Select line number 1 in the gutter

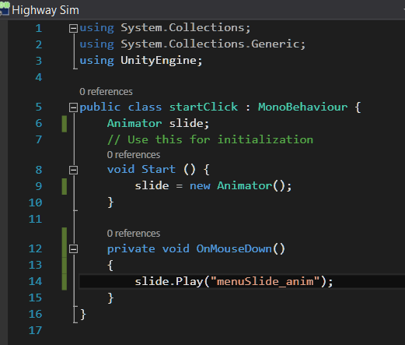point(39,28)
